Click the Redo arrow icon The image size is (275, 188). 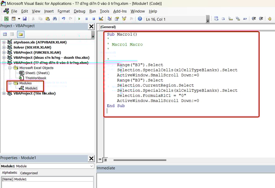[x=71, y=18]
